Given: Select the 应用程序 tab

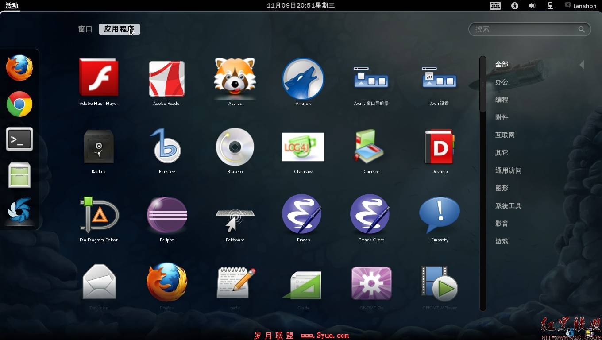Looking at the screenshot, I should click(120, 29).
